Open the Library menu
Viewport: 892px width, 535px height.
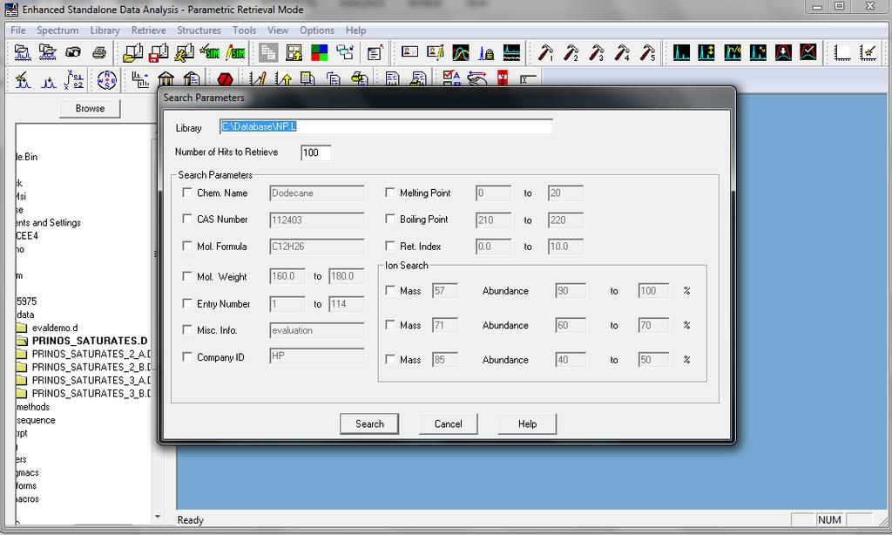pos(105,30)
